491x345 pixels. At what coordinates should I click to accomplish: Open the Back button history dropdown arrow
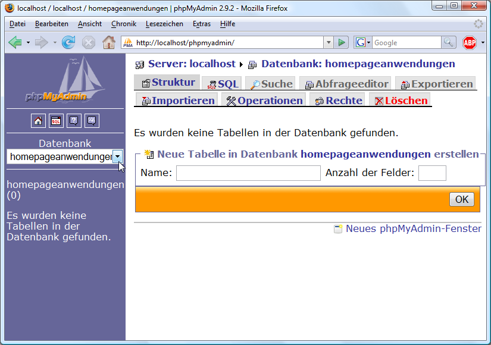[x=28, y=42]
